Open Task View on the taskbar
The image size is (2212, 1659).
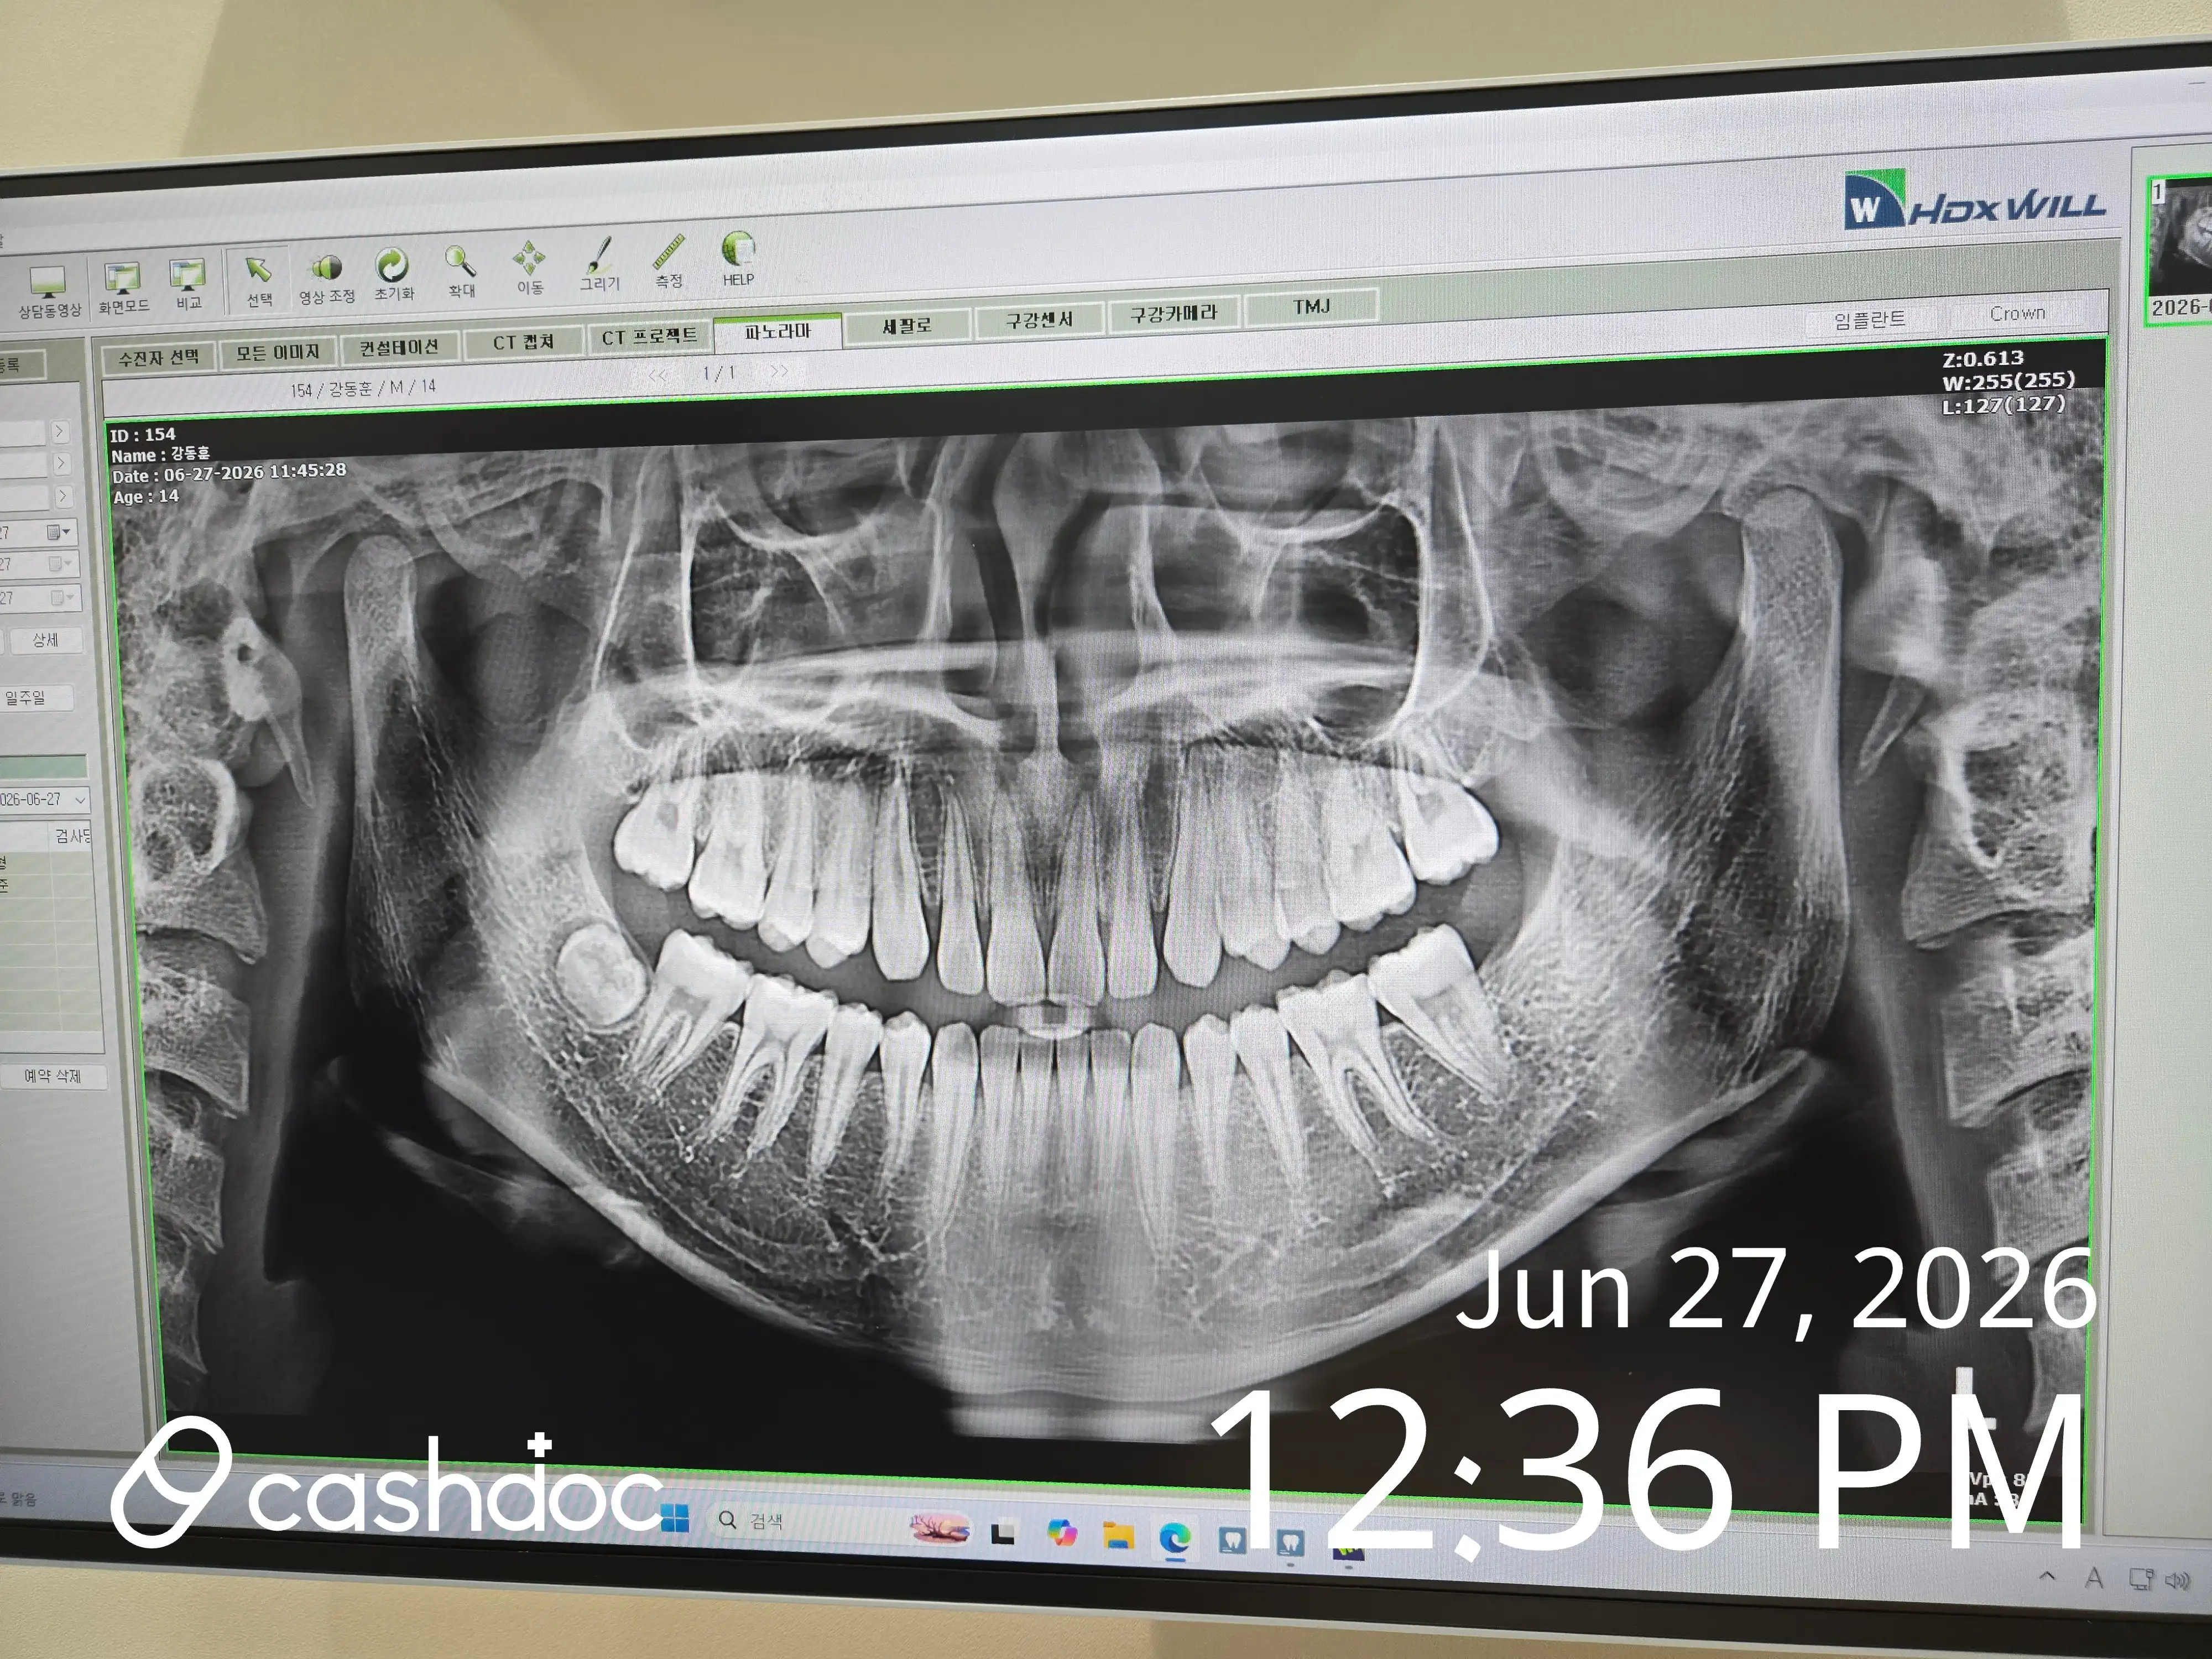pos(1003,1532)
